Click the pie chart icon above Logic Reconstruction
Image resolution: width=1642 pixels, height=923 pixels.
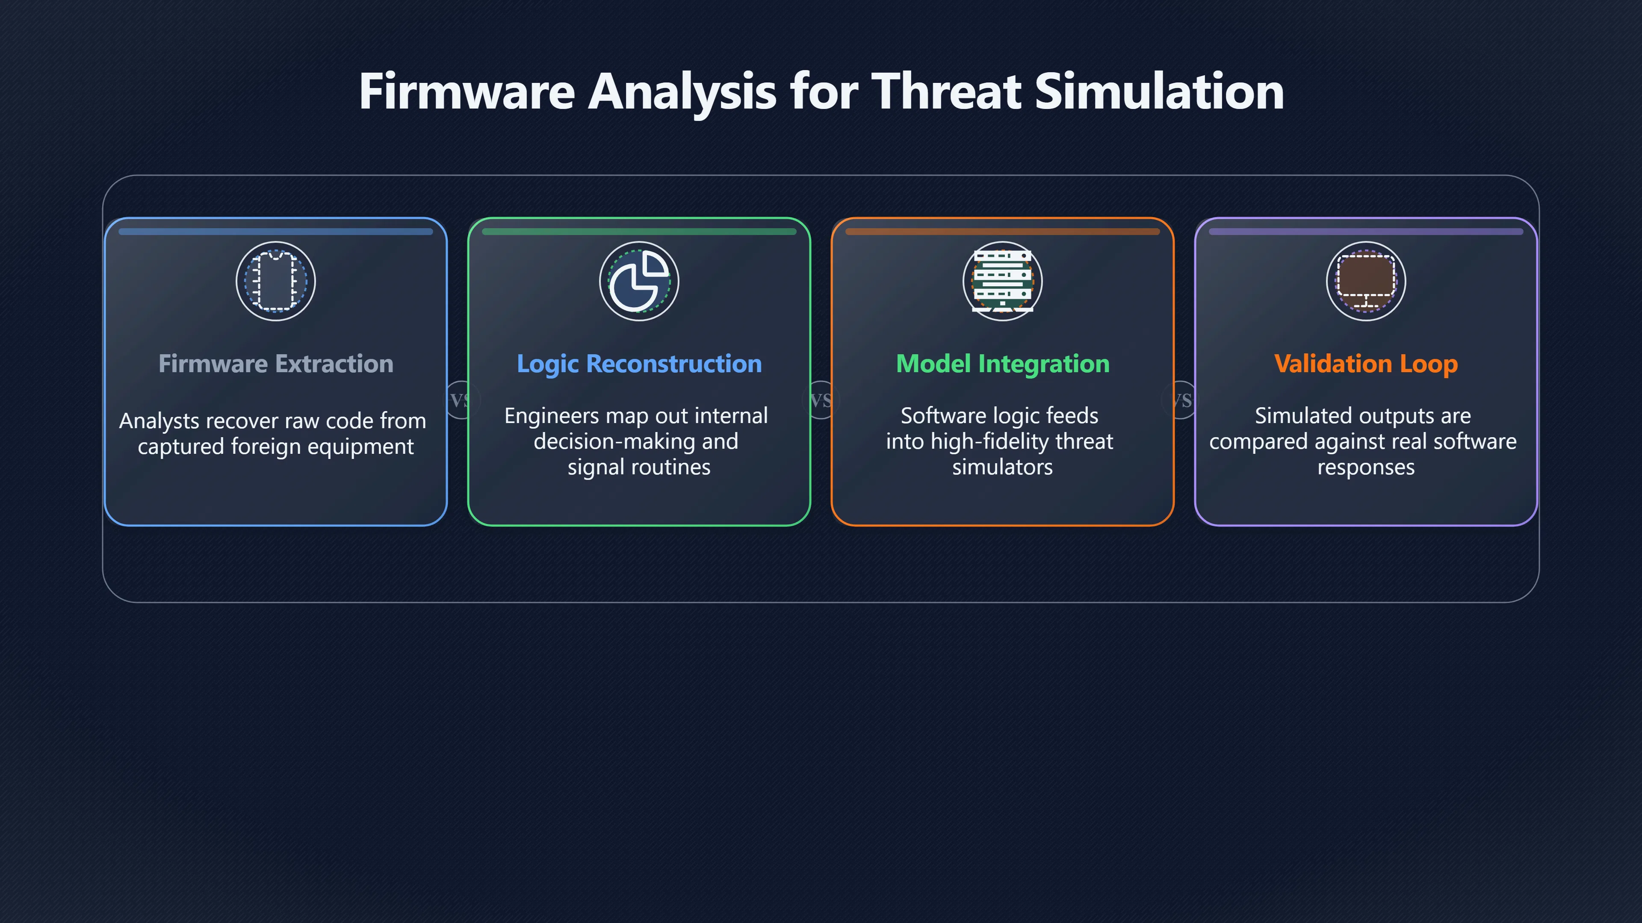point(639,281)
